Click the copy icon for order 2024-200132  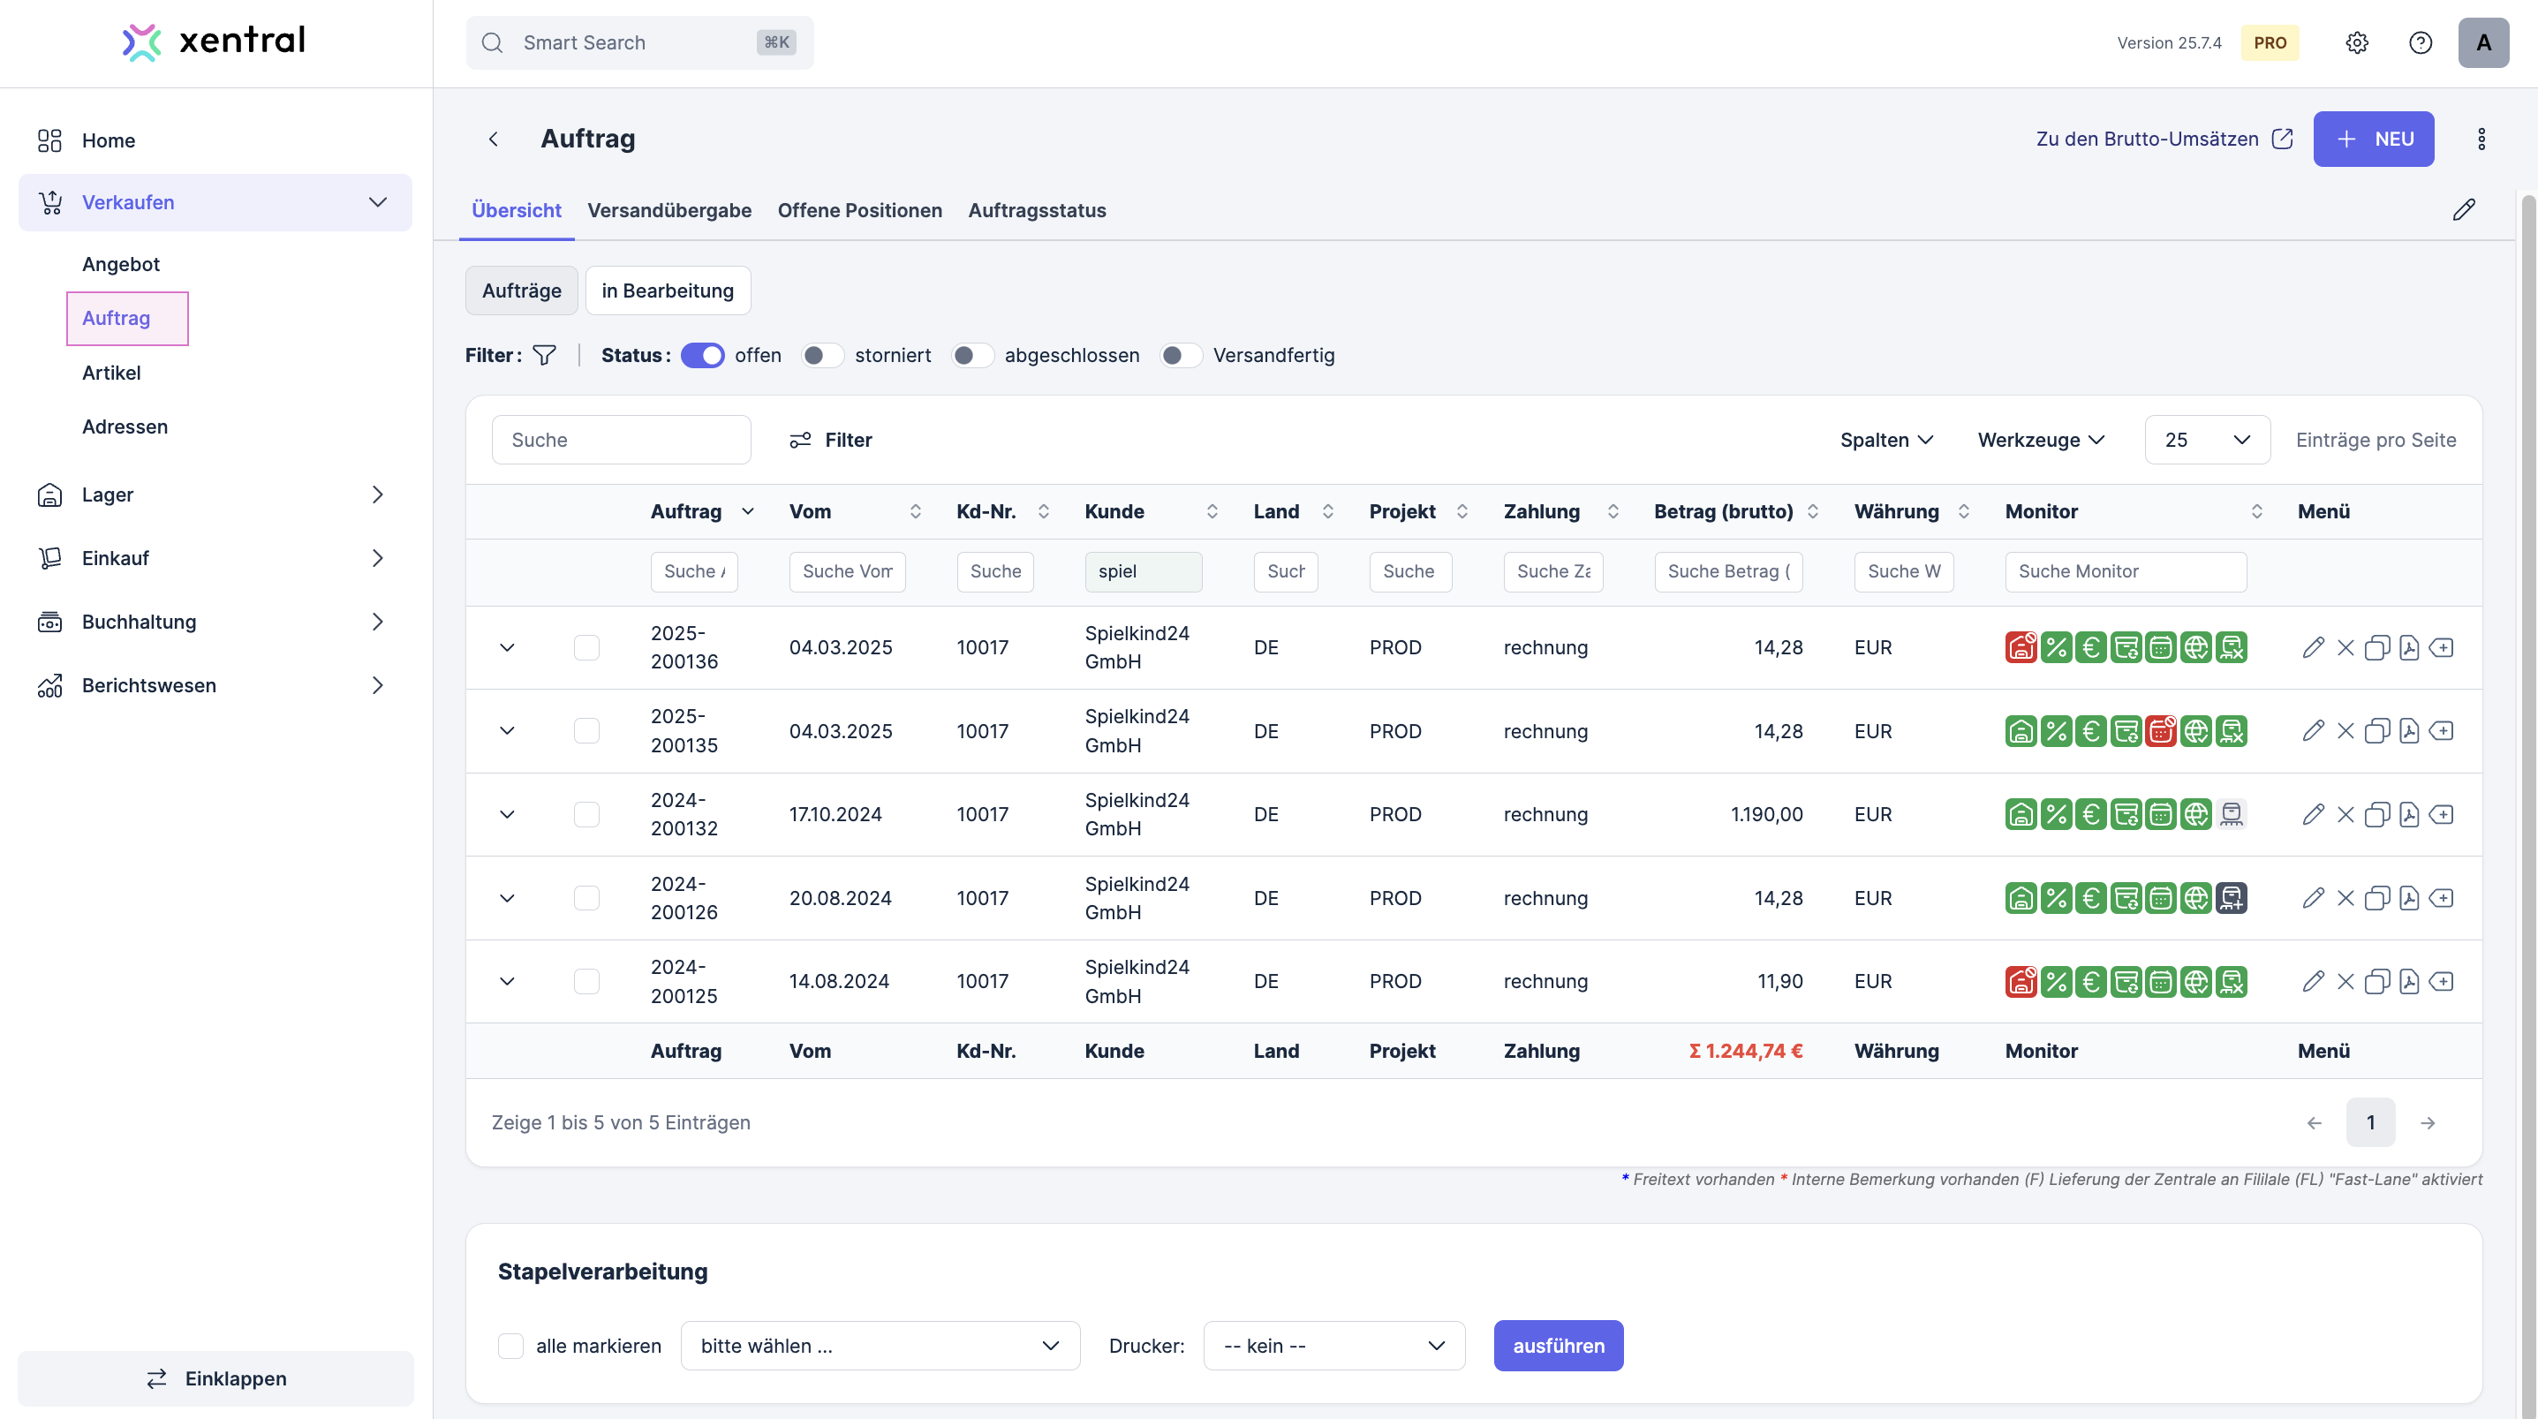2376,815
